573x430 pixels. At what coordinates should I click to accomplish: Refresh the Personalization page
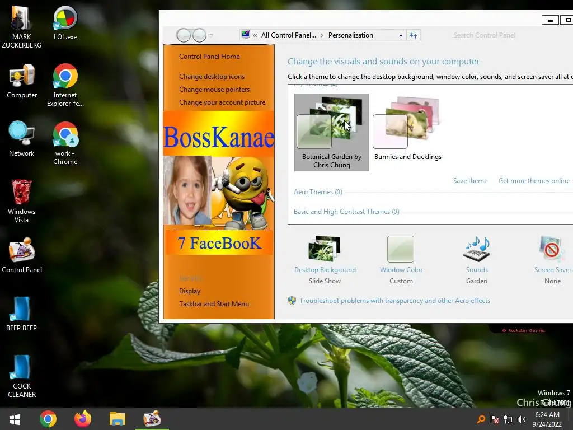pyautogui.click(x=414, y=35)
